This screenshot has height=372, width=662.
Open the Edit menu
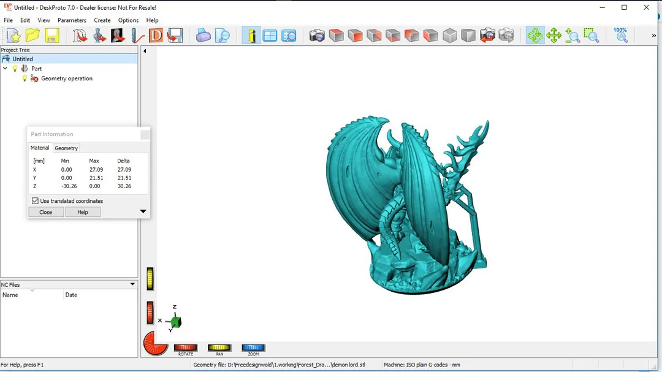[x=25, y=20]
